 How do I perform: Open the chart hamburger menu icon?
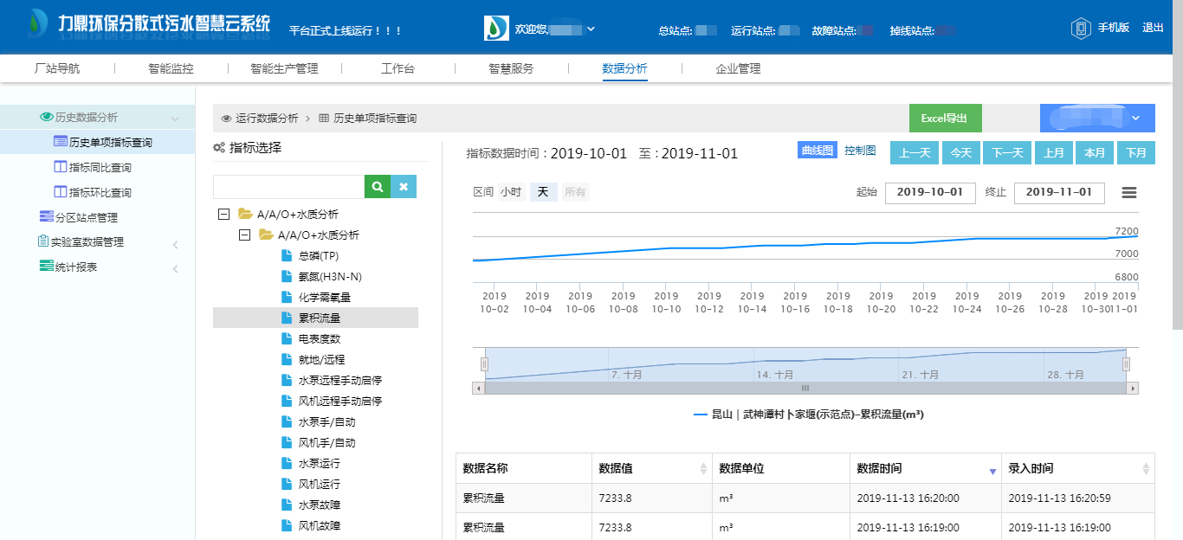1129,192
